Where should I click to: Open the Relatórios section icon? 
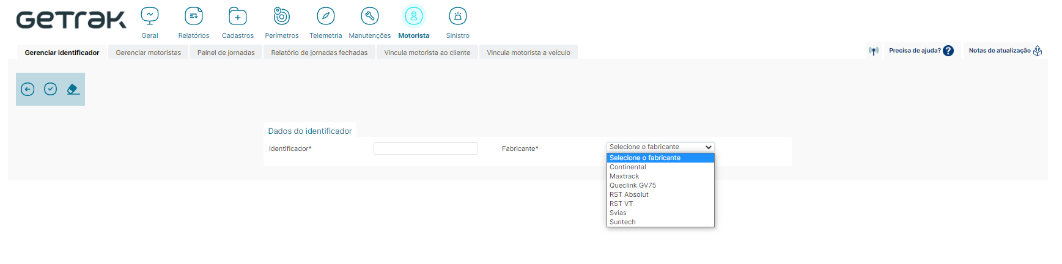(194, 16)
